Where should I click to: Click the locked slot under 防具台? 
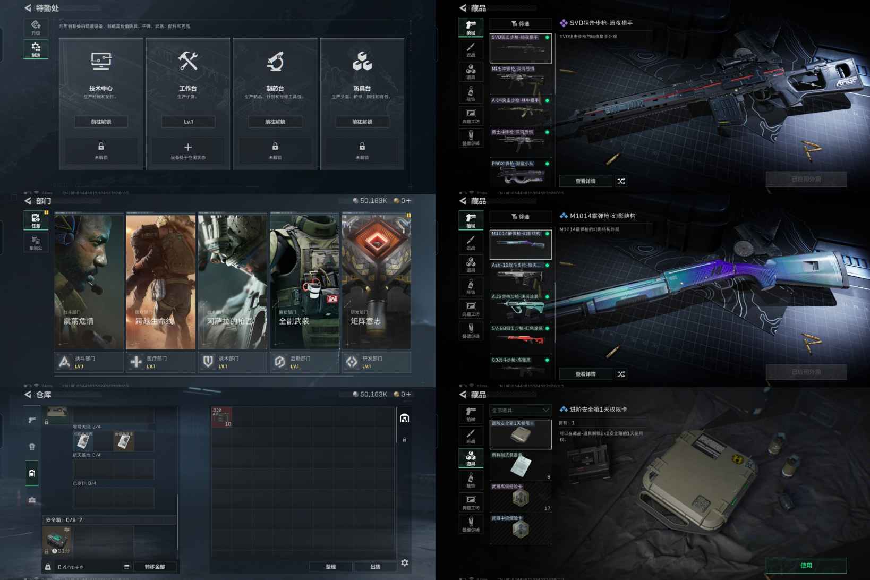click(362, 150)
